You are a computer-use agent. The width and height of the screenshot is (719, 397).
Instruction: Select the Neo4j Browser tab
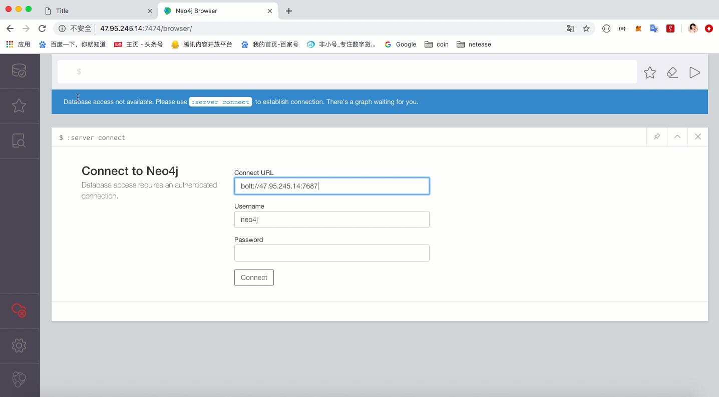[x=217, y=10]
